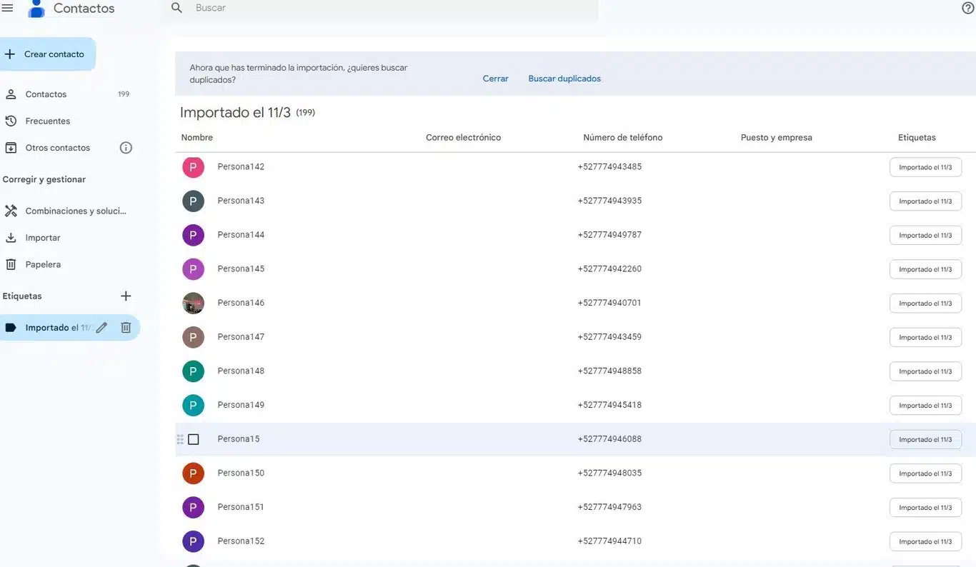976x567 pixels.
Task: Click label chip on Persona152 row
Action: 925,541
